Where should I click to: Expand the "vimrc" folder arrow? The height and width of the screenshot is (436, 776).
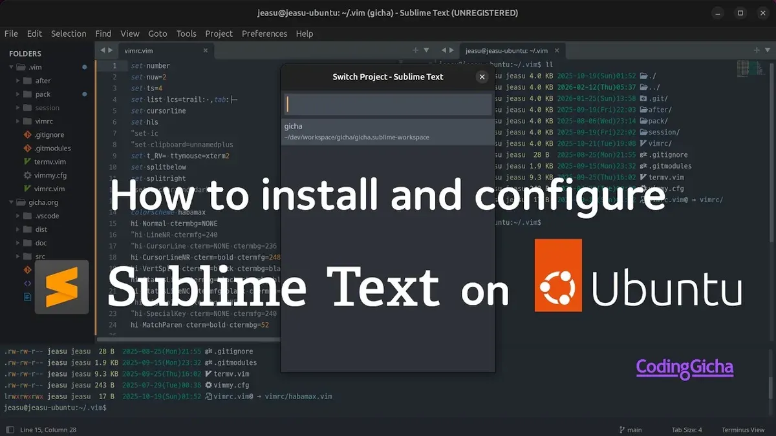point(18,121)
